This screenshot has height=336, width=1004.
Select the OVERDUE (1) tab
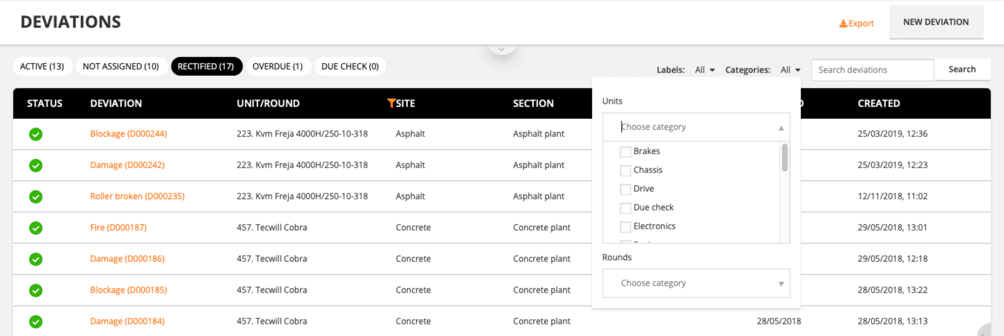[x=278, y=67]
